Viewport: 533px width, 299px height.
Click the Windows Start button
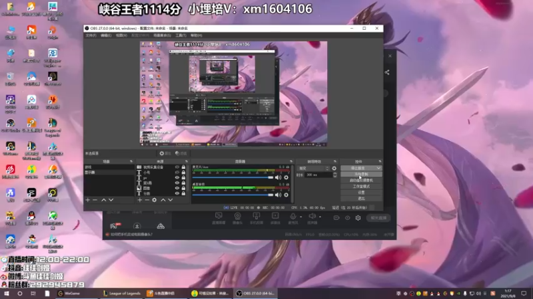(x=7, y=294)
